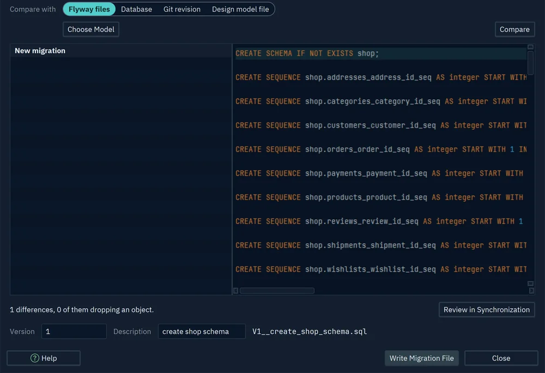This screenshot has width=545, height=373.
Task: Run the Compare button
Action: 514,29
